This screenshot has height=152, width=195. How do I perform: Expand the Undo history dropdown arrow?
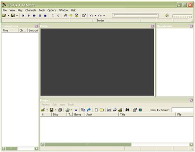tap(95, 16)
